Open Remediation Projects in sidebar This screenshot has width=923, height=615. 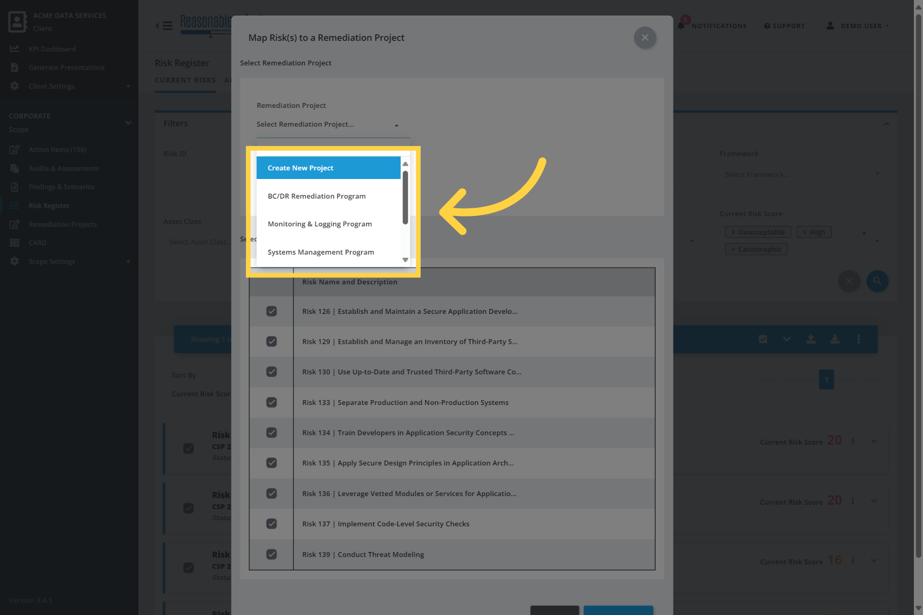[x=63, y=224]
